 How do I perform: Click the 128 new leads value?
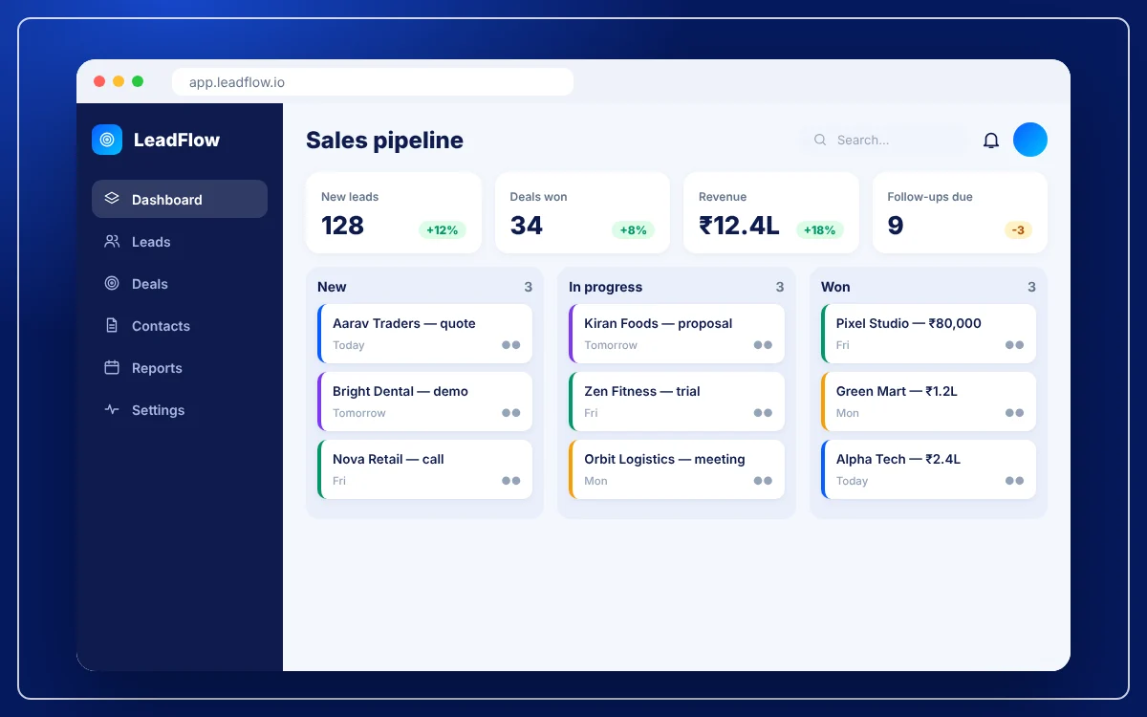(x=342, y=226)
